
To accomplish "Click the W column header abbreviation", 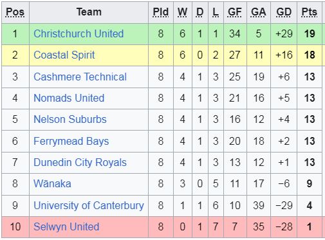I will point(182,12).
